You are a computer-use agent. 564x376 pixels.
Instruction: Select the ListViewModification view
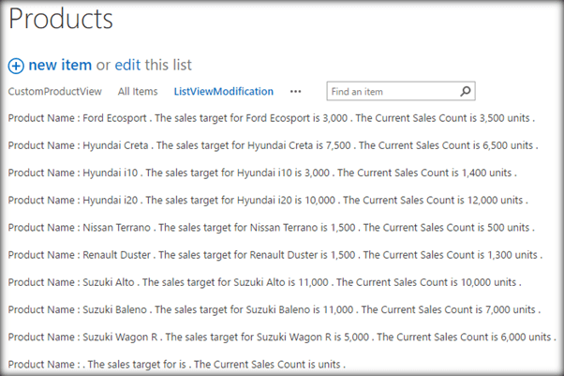[223, 92]
